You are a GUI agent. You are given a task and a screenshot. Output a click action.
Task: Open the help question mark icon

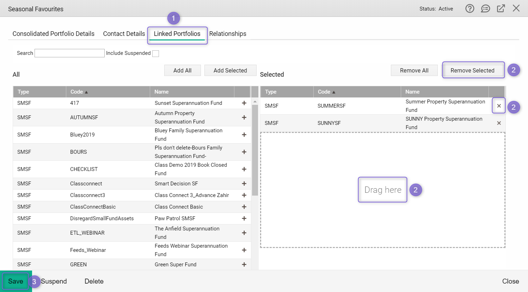469,8
